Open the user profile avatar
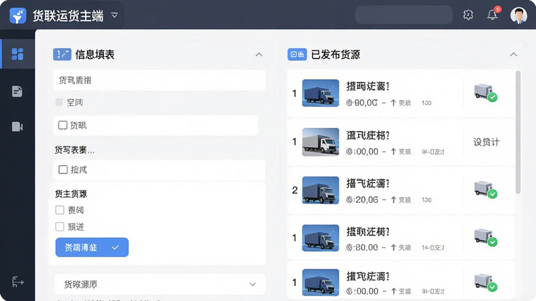 [519, 15]
